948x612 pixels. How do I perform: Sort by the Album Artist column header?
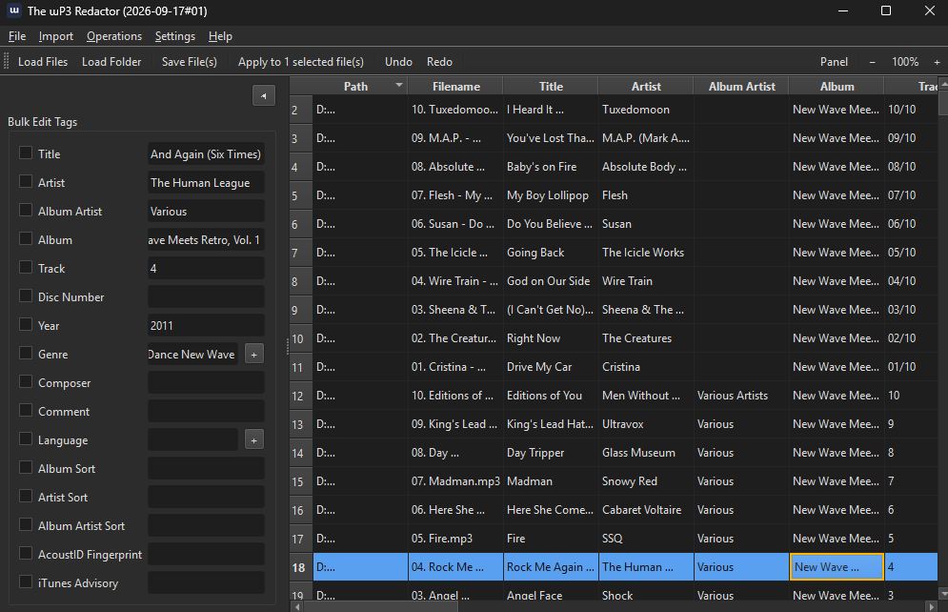pos(741,87)
